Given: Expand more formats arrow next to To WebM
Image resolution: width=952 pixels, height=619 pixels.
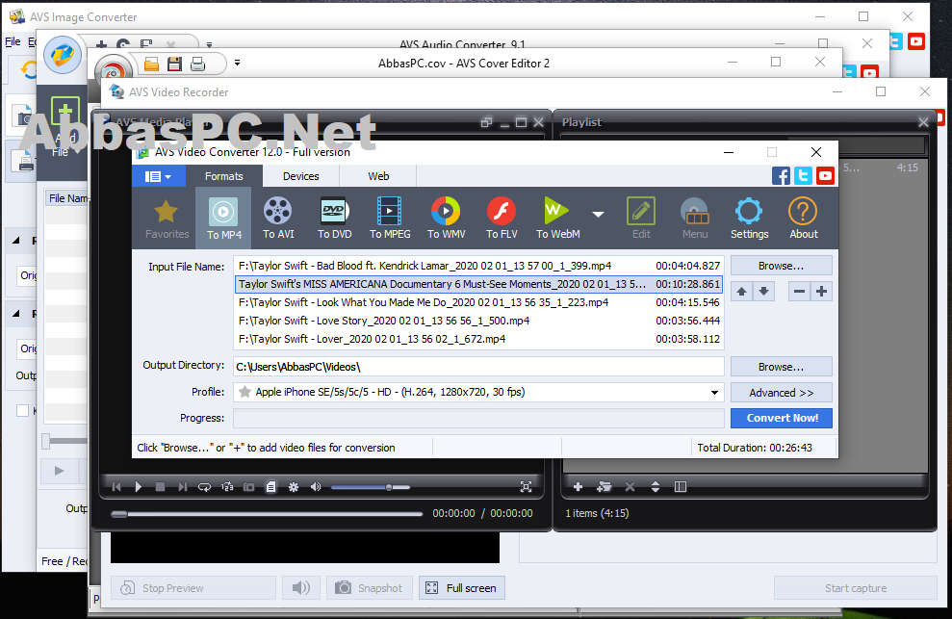Looking at the screenshot, I should click(598, 215).
